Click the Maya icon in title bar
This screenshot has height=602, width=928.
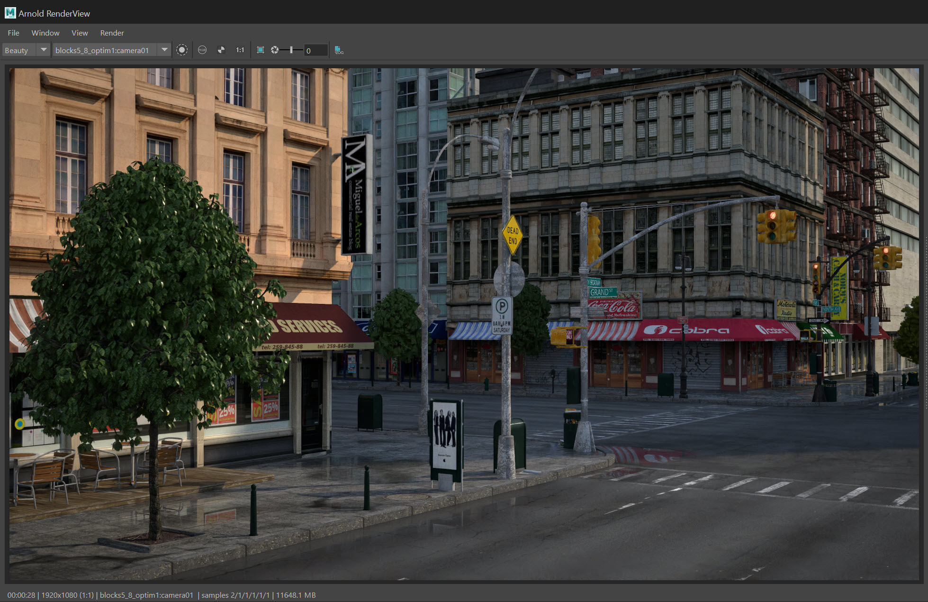tap(10, 13)
